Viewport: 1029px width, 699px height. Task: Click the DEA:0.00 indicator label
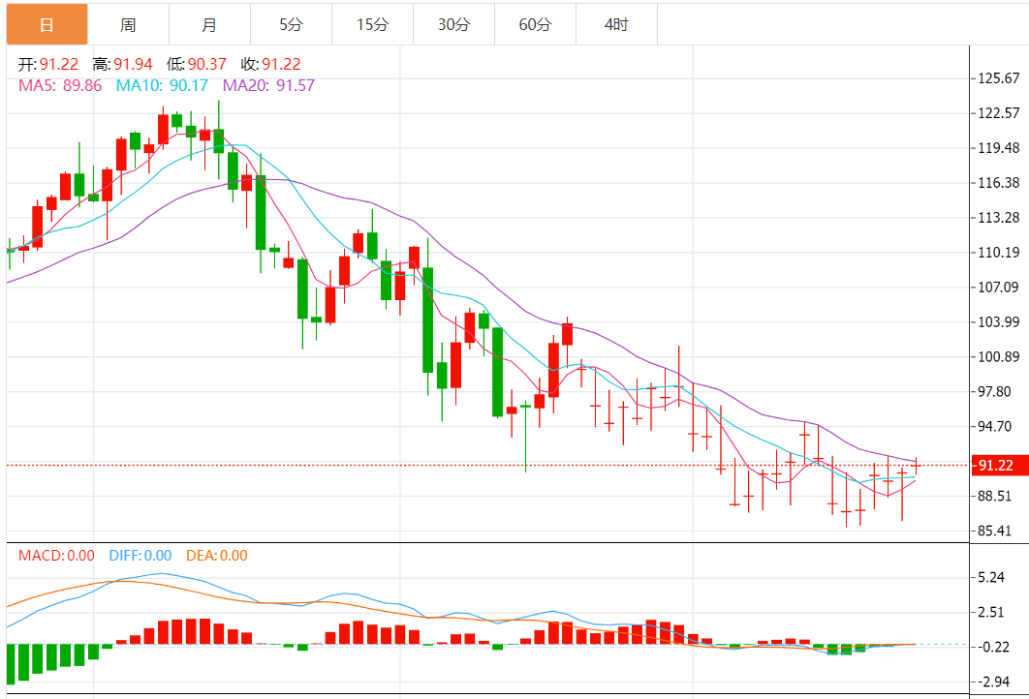click(217, 556)
